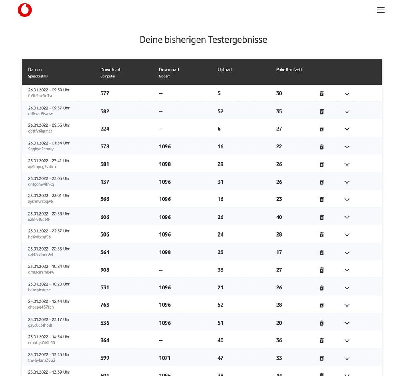
Task: Expand details for 26.01.2022 01:34 test
Action: click(347, 147)
